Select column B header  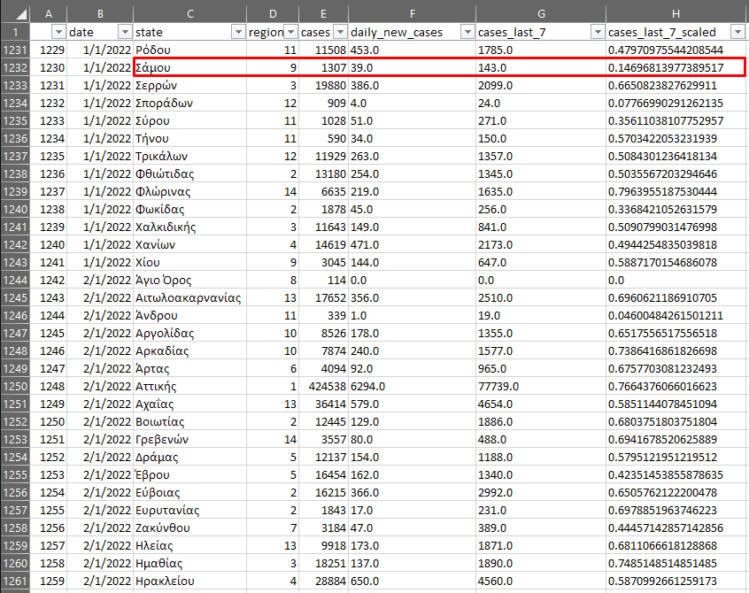tap(100, 14)
